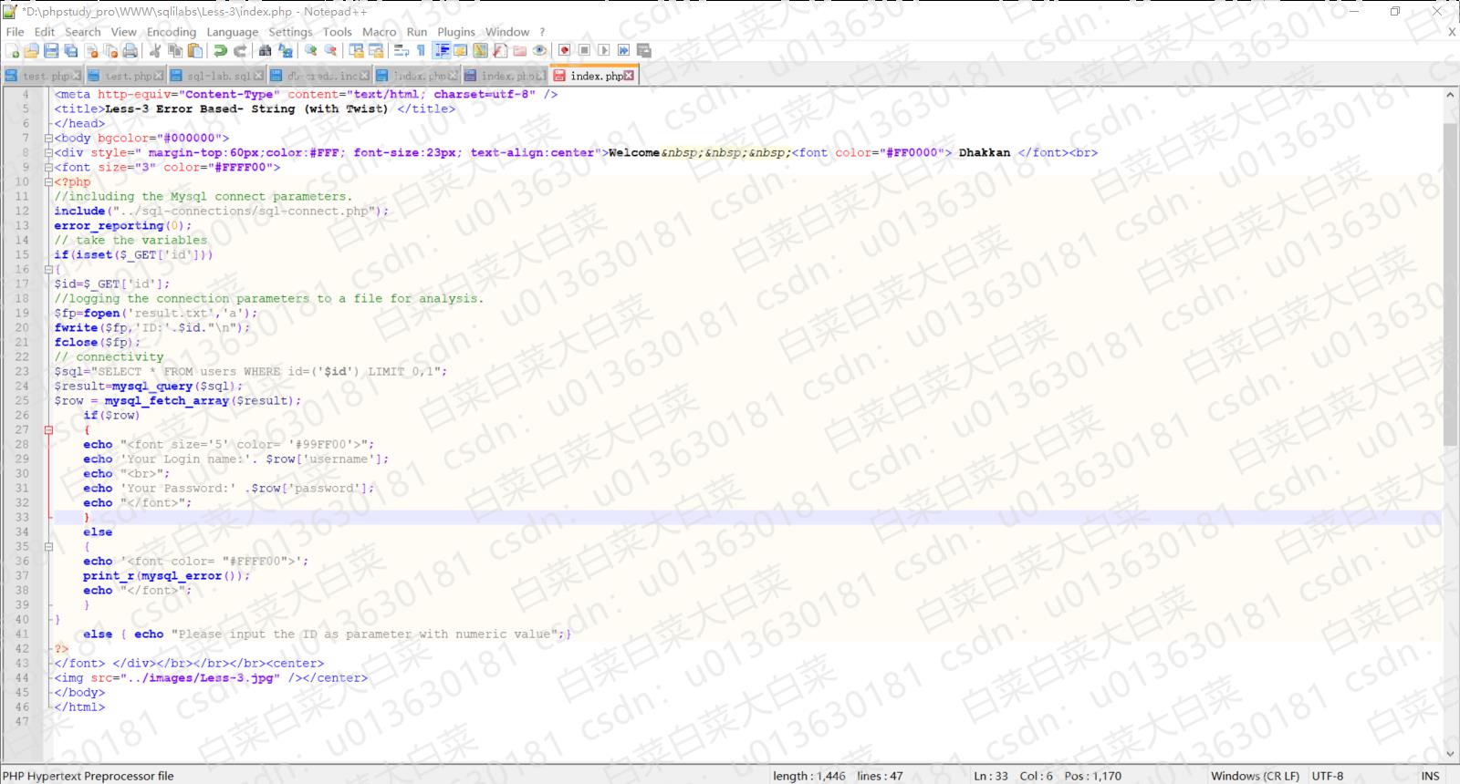This screenshot has width=1460, height=784.
Task: Open the Windows (CR LF) line ending selector
Action: [x=1255, y=776]
